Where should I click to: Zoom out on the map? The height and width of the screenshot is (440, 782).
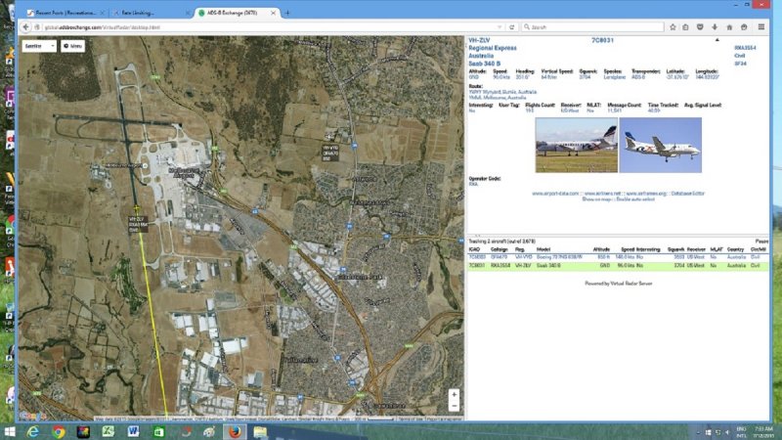[x=454, y=406]
